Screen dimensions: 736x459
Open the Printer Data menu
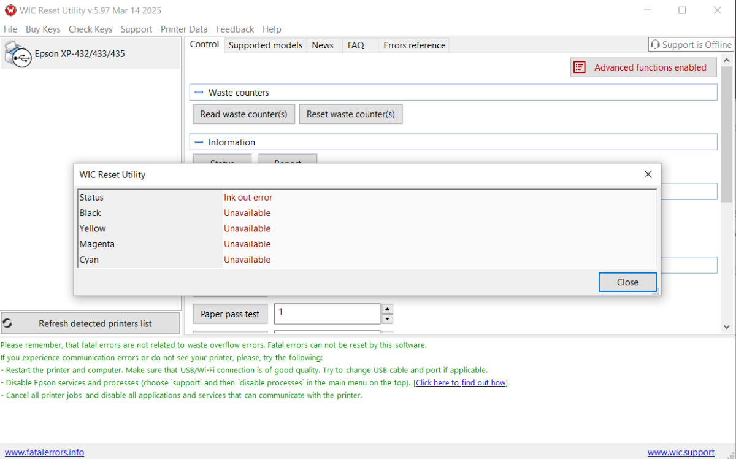[184, 29]
